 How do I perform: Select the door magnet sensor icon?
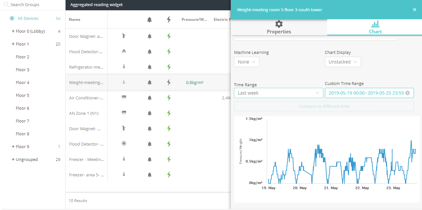pos(124,36)
